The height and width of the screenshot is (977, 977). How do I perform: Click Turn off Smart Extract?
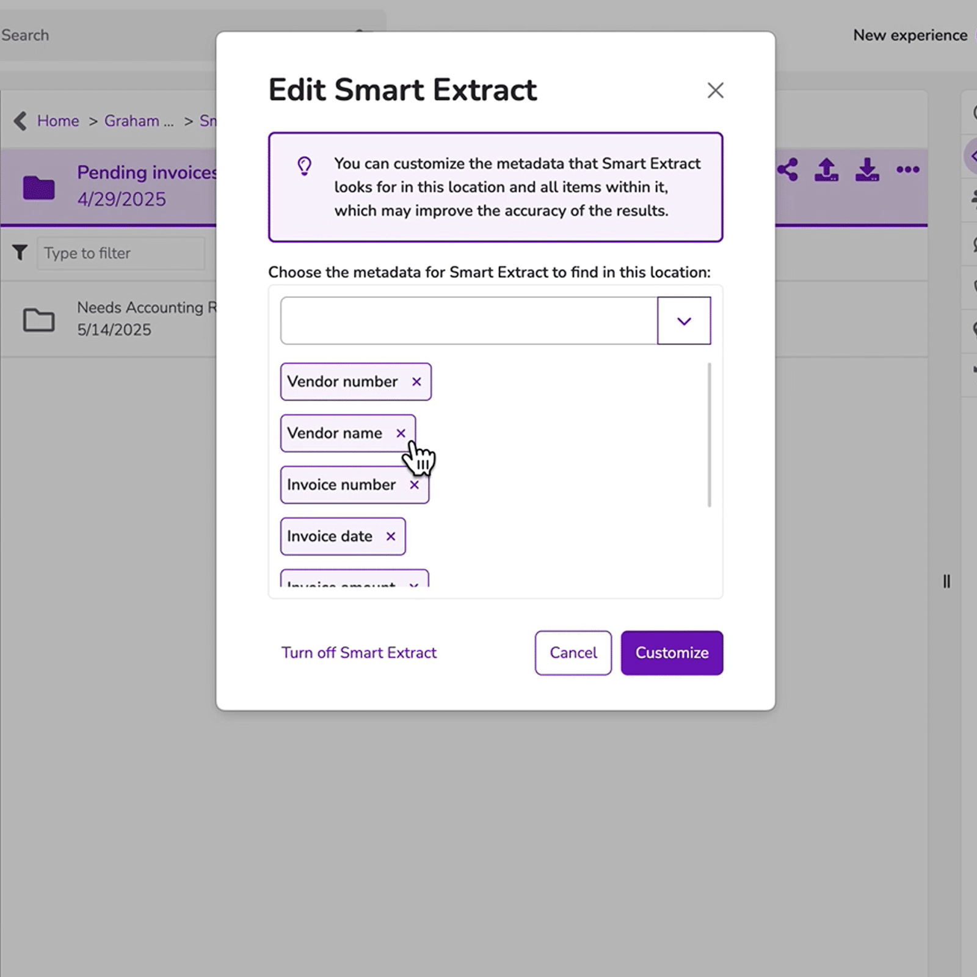[359, 653]
